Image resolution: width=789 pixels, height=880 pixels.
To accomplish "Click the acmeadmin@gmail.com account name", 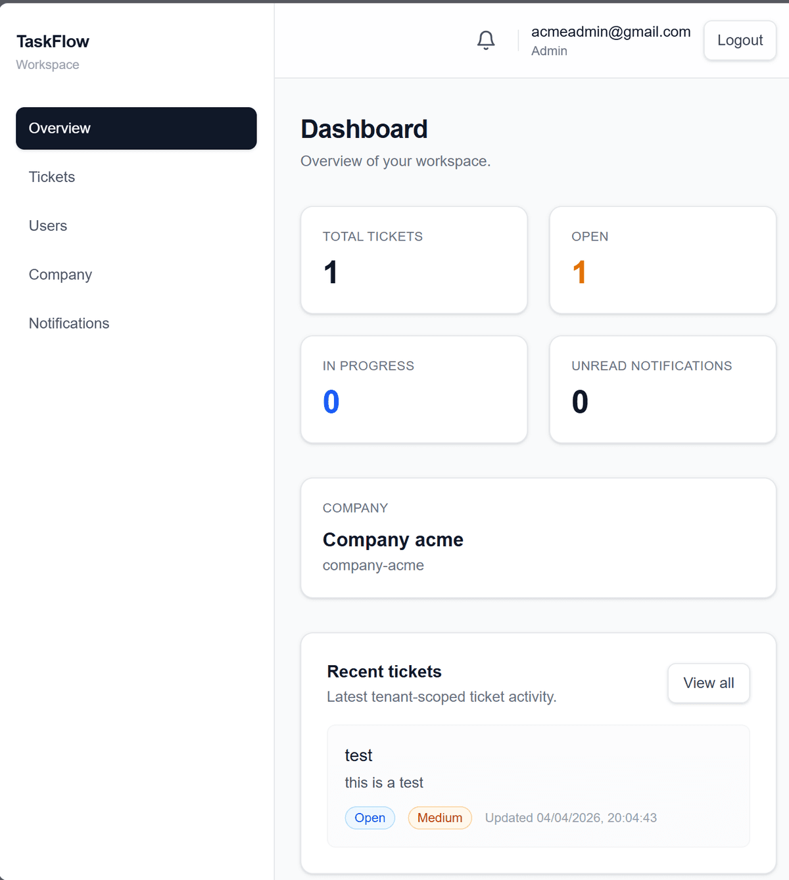I will pyautogui.click(x=610, y=31).
